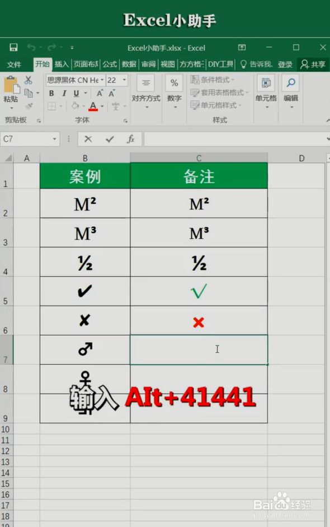The image size is (330, 527).
Task: Select row 5 header
Action: tap(6, 291)
